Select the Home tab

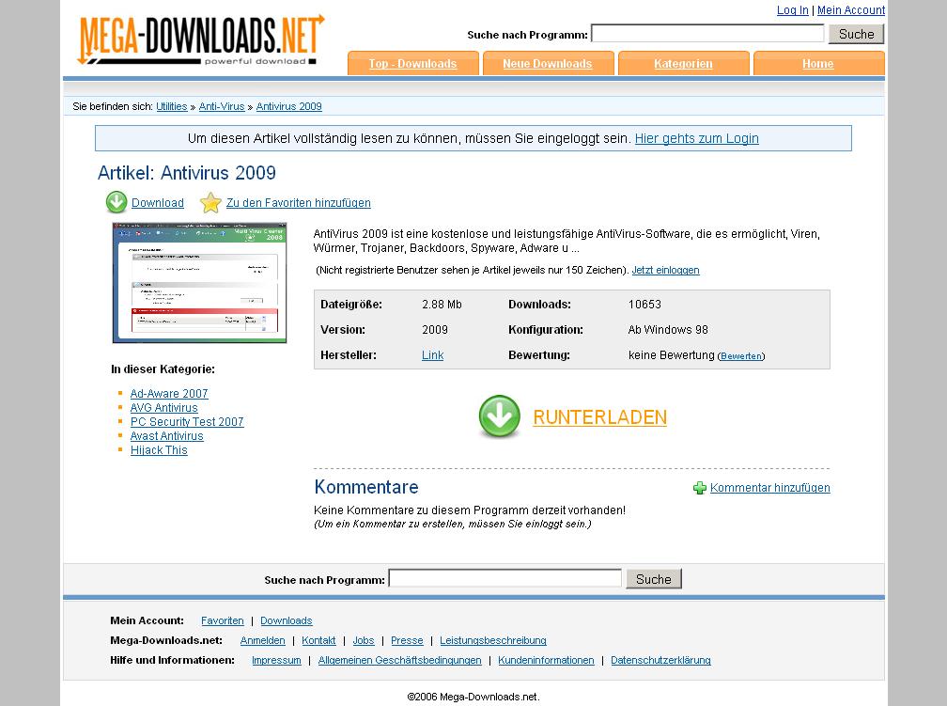pos(817,64)
